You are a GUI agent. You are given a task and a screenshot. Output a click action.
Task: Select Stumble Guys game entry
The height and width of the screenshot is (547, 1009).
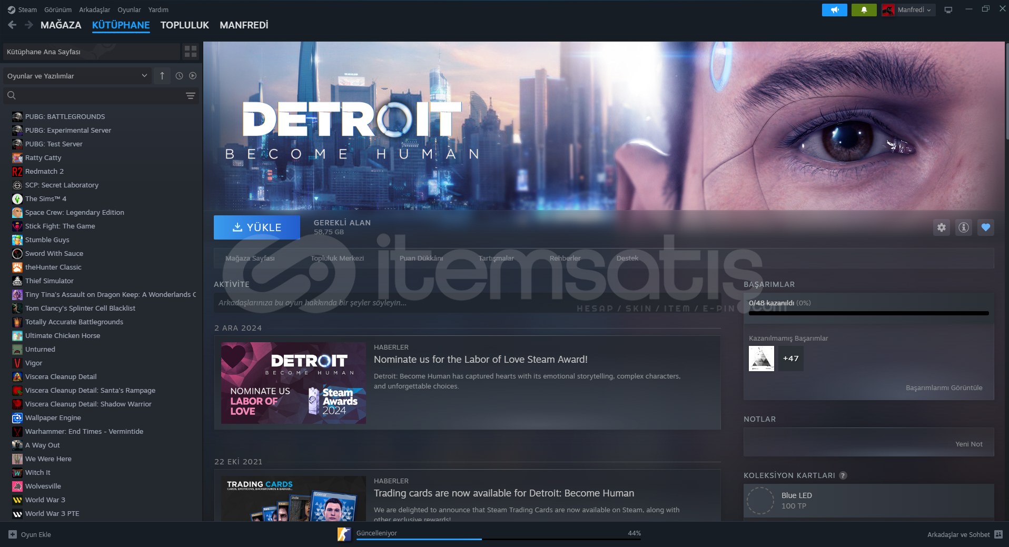47,240
